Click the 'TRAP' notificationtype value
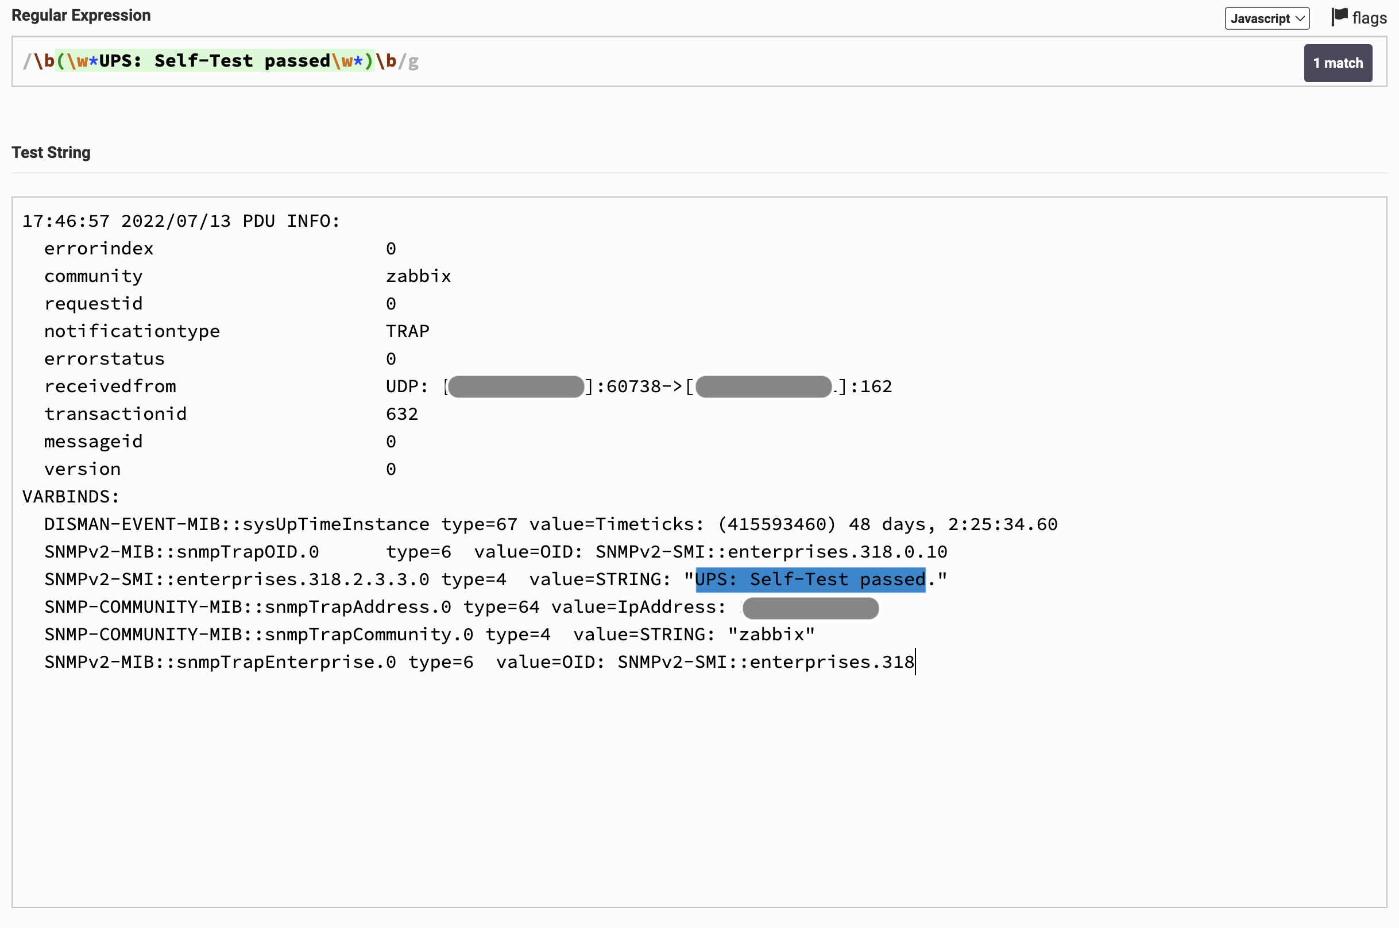1399x928 pixels. tap(407, 331)
